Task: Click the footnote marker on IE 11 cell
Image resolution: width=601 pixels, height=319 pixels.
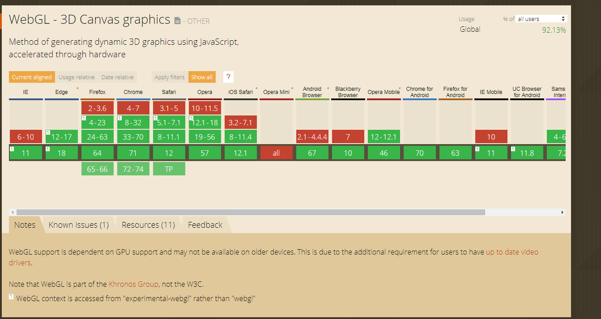Action: [x=12, y=149]
